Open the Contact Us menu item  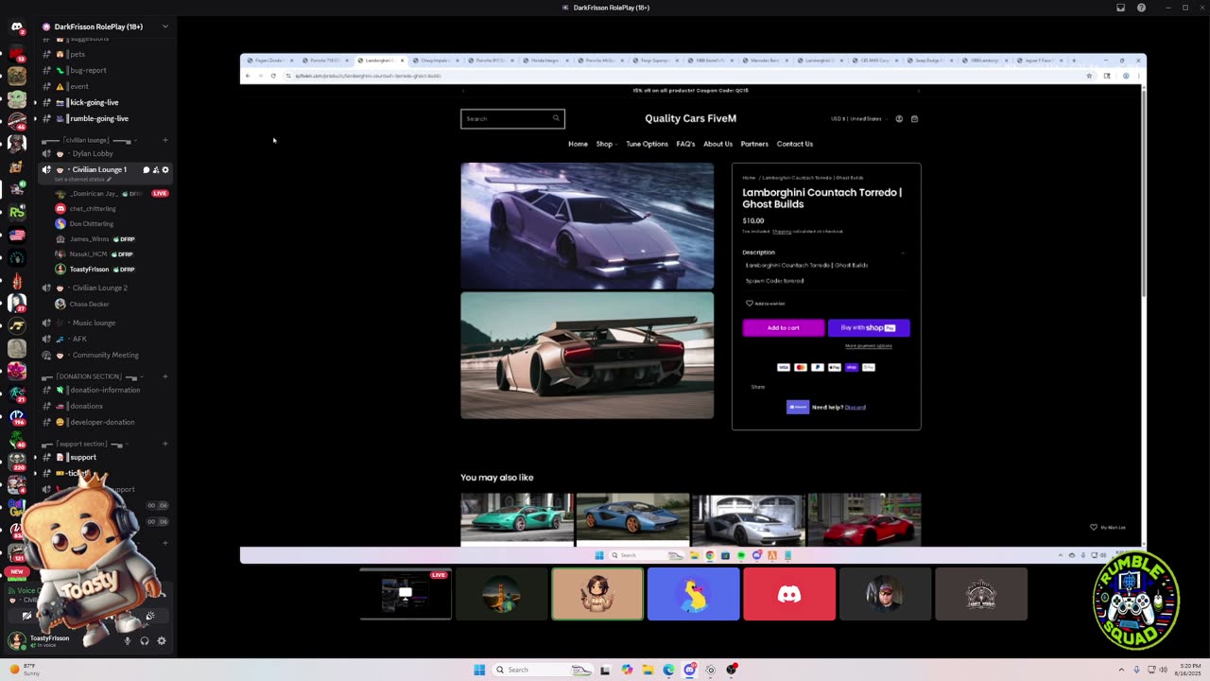tap(795, 144)
